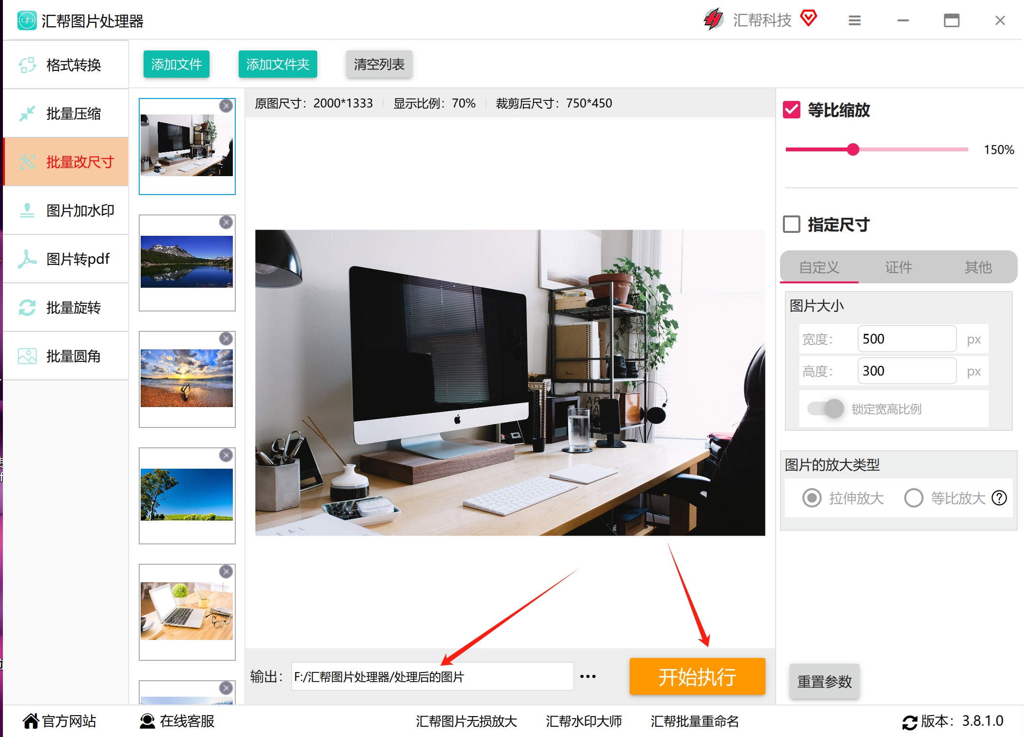Click the 官方网站 home icon
Viewport: 1024px width, 737px height.
pyautogui.click(x=31, y=721)
